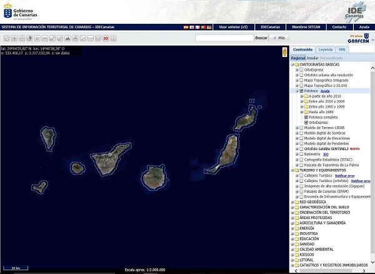Click the Gobierno de Canarias logo
This screenshot has width=375, height=274.
[x=20, y=12]
